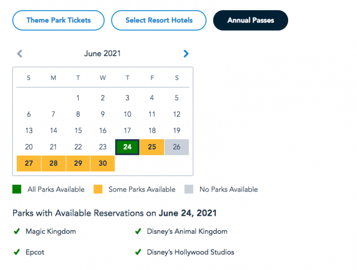Select the Annual Passes tab

[x=251, y=20]
